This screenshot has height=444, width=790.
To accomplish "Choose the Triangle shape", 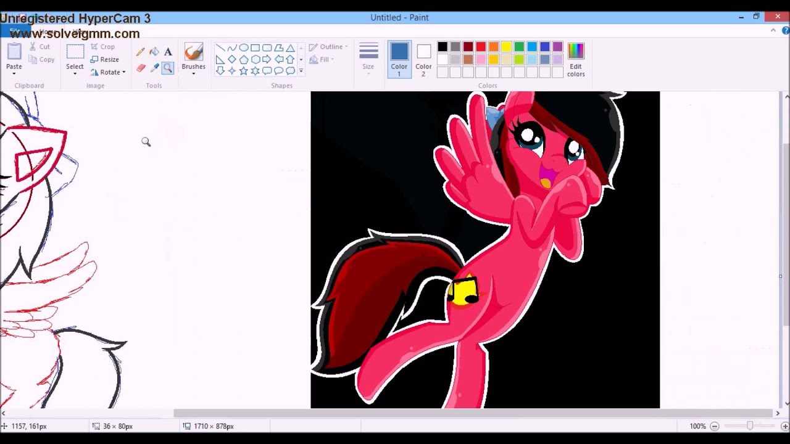I will (x=290, y=47).
